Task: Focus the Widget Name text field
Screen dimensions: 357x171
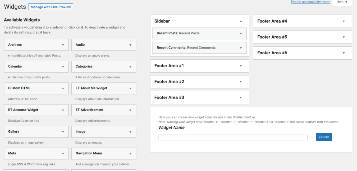Action: click(233, 137)
